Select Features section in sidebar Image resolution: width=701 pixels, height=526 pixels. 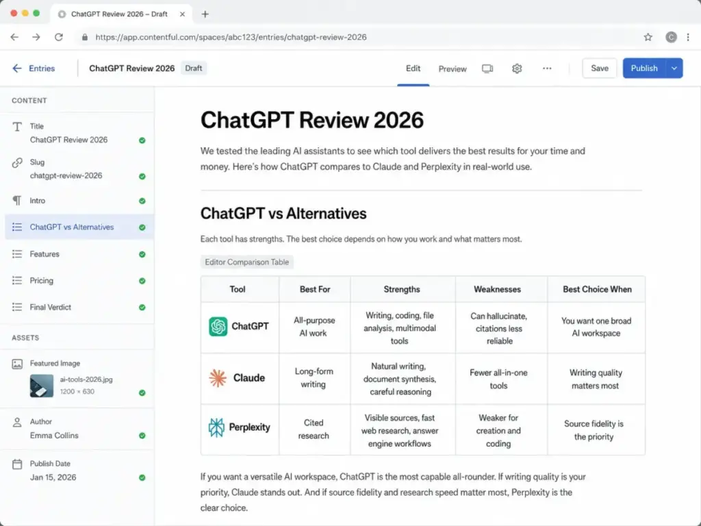click(x=79, y=254)
